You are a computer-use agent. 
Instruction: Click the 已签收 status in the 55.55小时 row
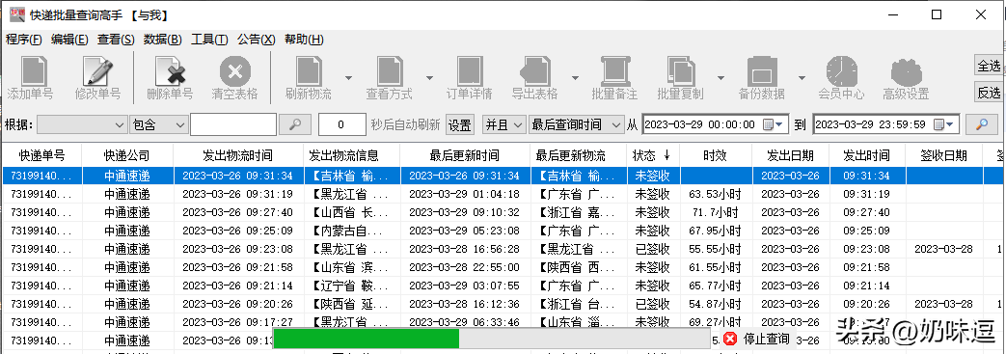coord(652,249)
